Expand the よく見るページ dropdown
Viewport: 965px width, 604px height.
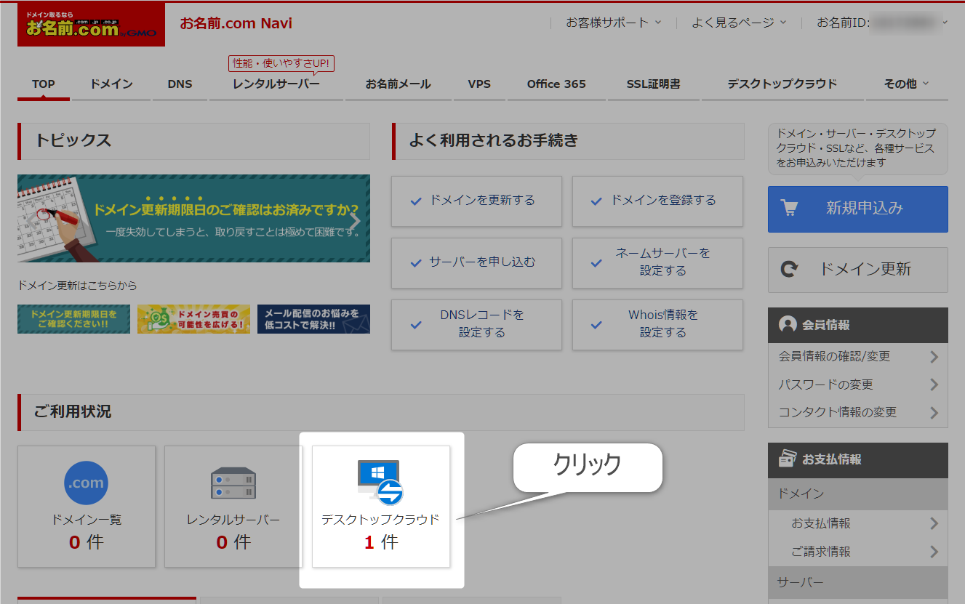pos(739,23)
